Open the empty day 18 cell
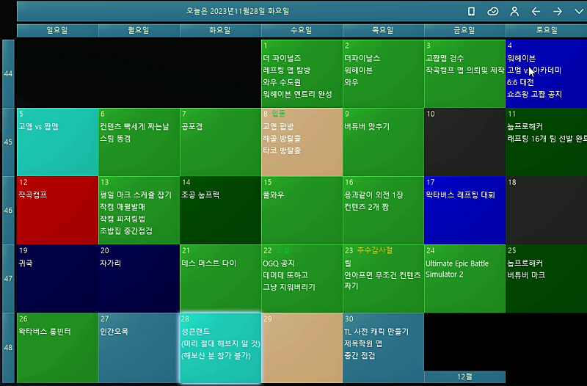This screenshot has height=386, width=587. click(x=546, y=211)
